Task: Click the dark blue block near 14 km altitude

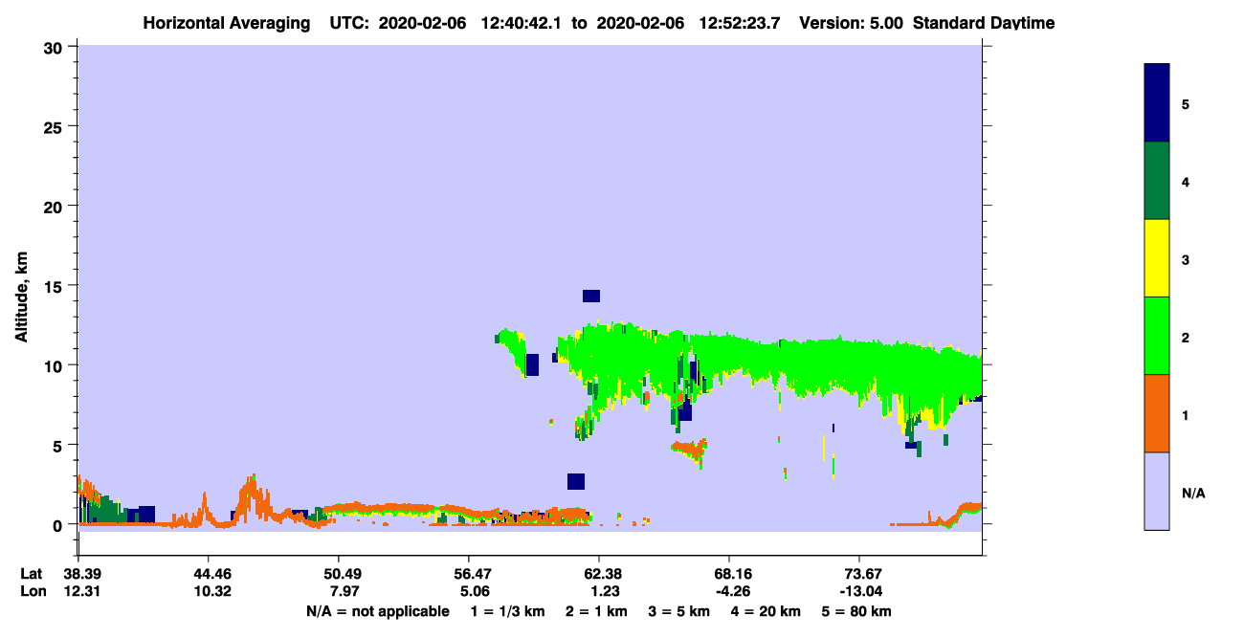Action: tap(591, 296)
